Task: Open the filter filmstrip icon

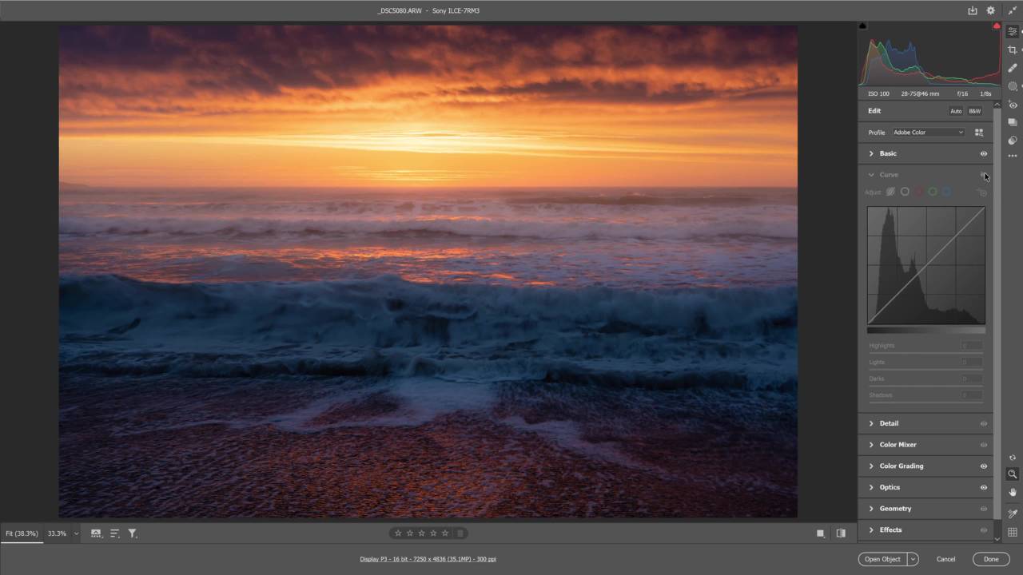Action: (x=133, y=533)
